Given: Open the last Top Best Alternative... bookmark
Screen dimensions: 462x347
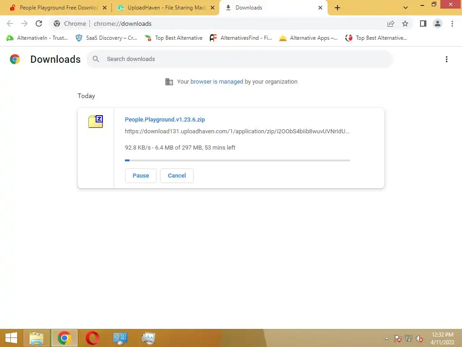Looking at the screenshot, I should [376, 38].
